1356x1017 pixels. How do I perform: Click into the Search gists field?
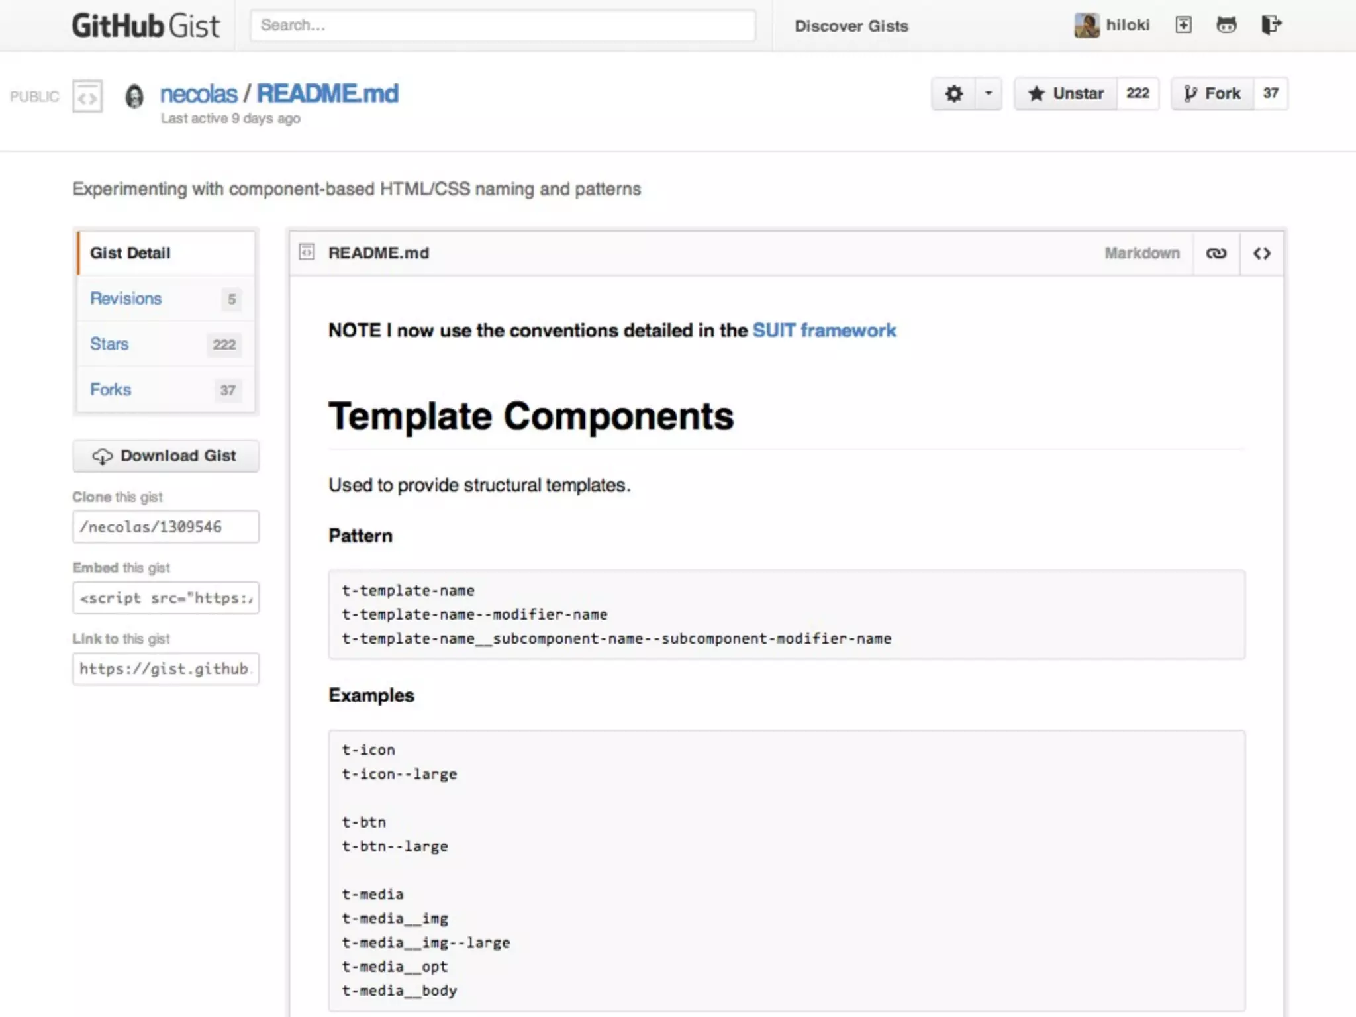503,26
